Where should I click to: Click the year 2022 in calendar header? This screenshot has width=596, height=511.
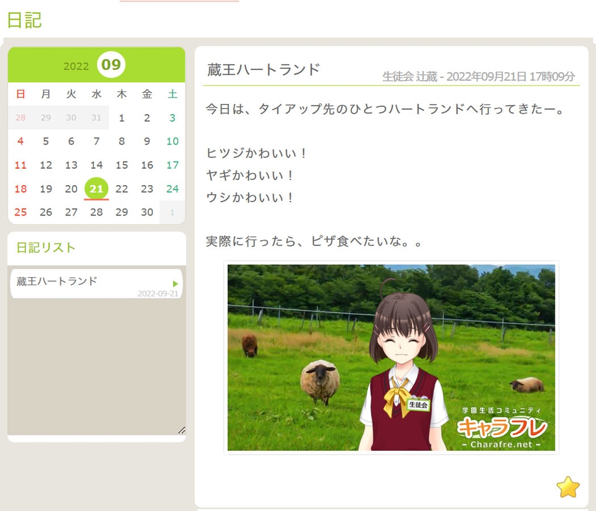[x=76, y=66]
